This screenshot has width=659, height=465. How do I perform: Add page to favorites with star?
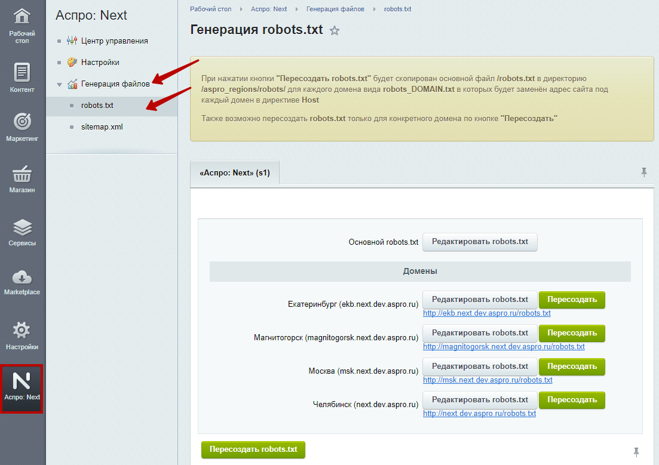point(335,31)
